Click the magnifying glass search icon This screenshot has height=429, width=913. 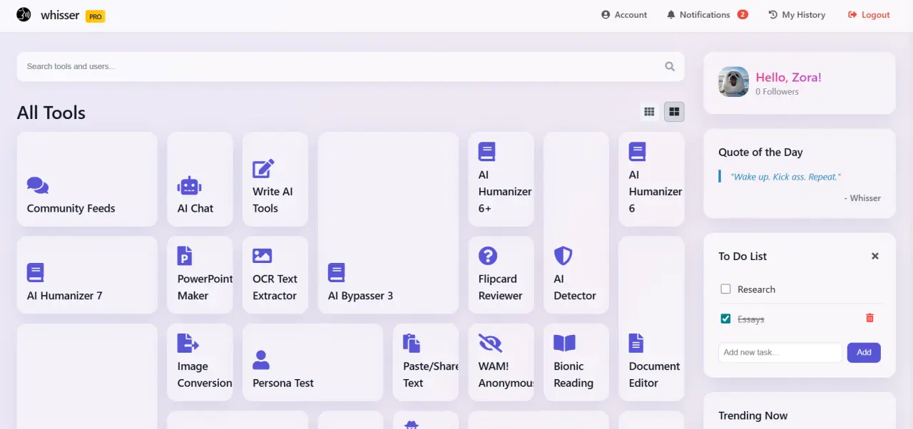coord(670,66)
